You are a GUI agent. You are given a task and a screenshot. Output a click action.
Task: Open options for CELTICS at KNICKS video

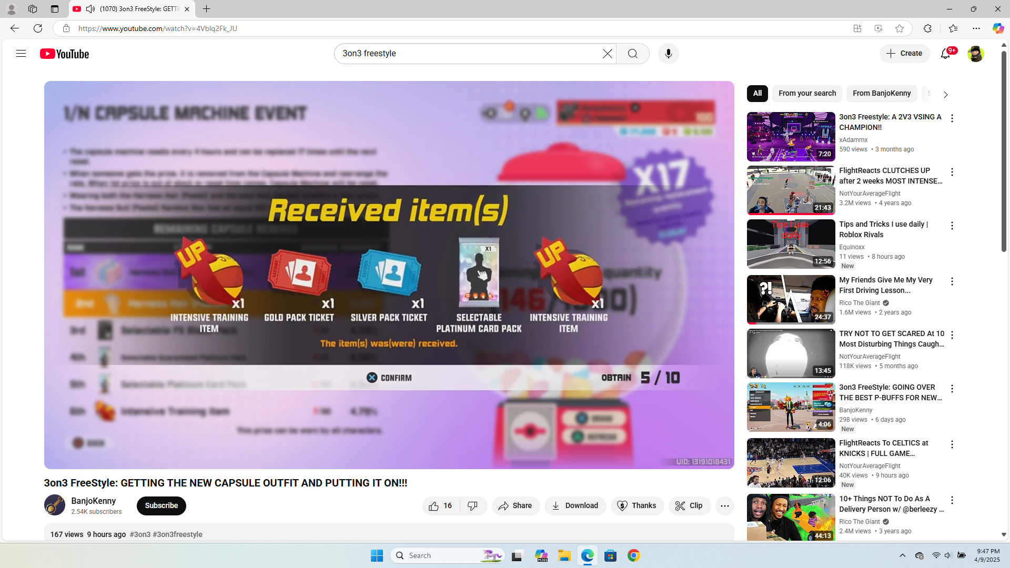click(x=952, y=444)
